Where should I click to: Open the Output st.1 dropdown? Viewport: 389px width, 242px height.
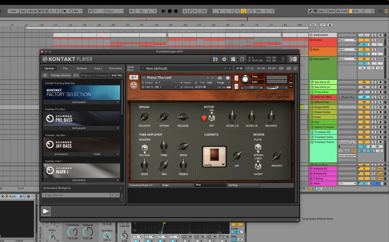(176, 83)
